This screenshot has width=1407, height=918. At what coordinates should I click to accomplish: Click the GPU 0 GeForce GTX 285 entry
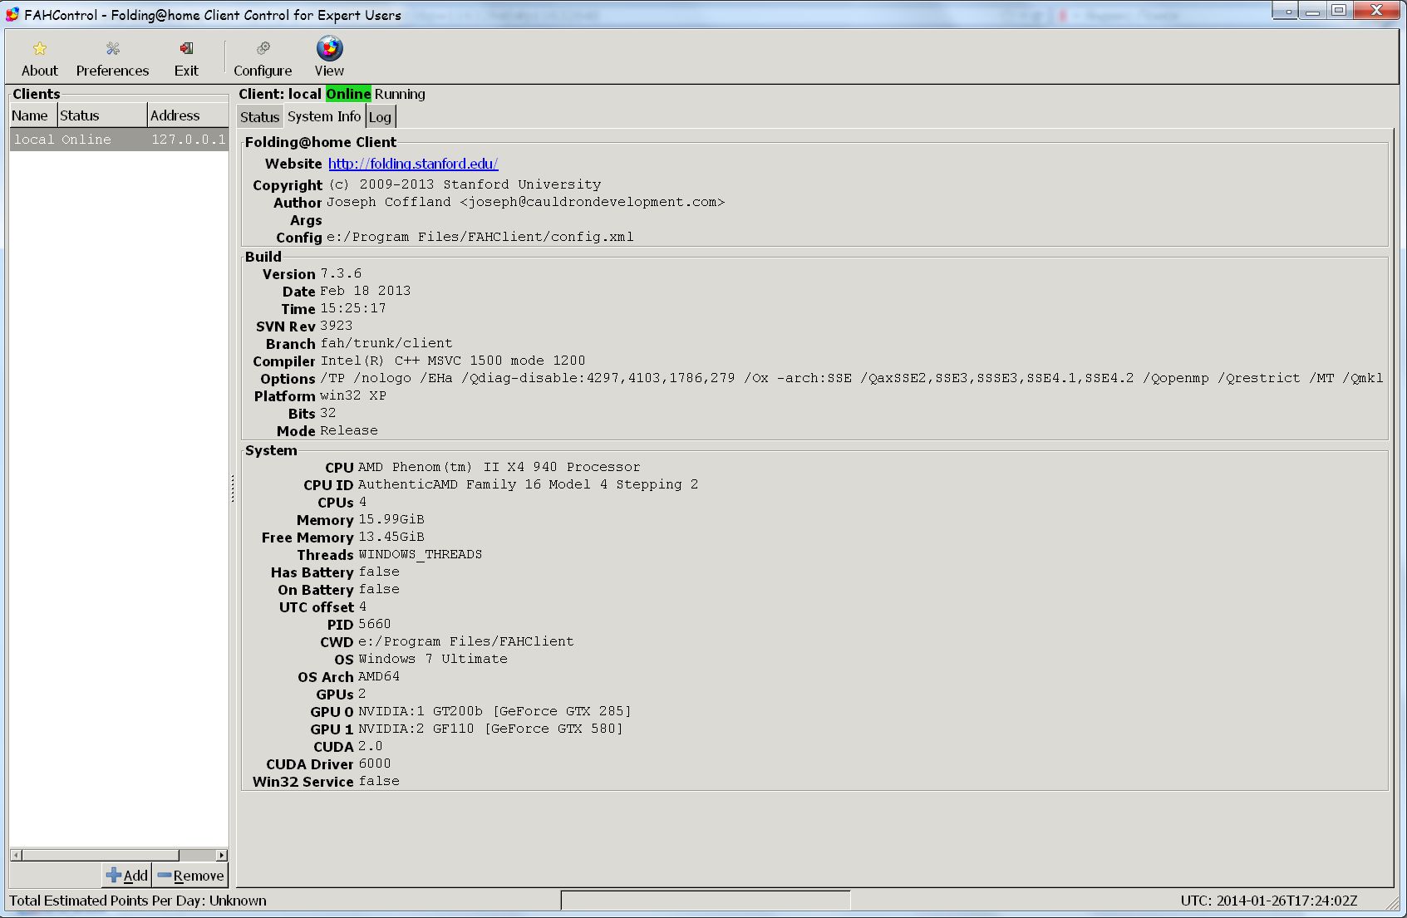click(x=494, y=711)
